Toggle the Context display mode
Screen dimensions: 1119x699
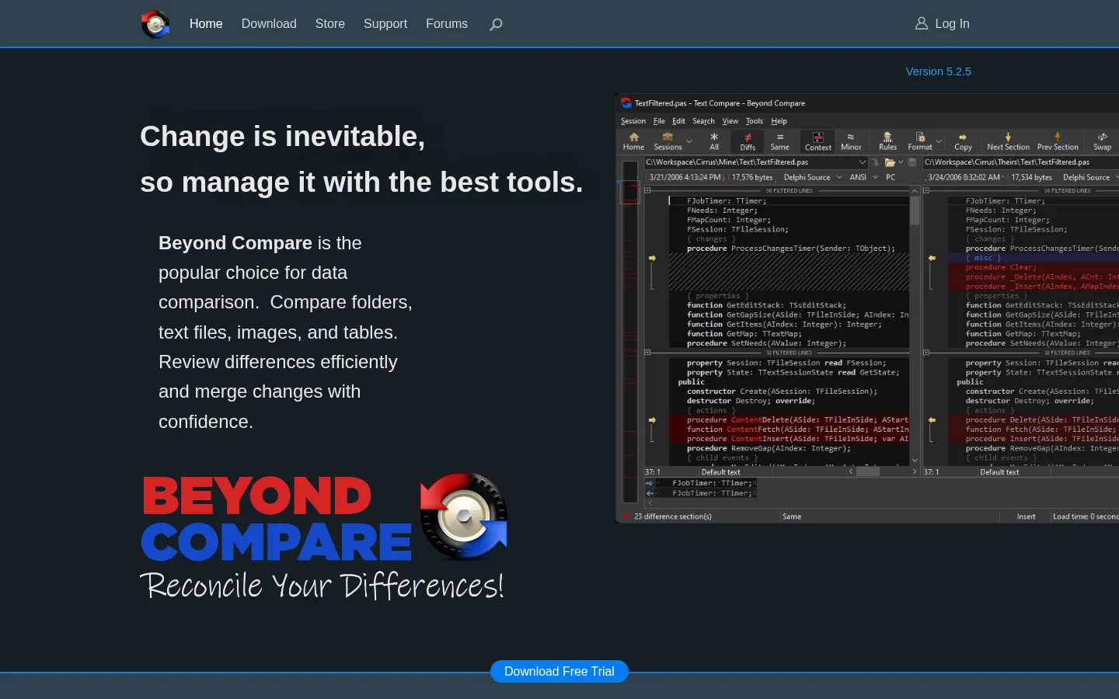pyautogui.click(x=817, y=141)
